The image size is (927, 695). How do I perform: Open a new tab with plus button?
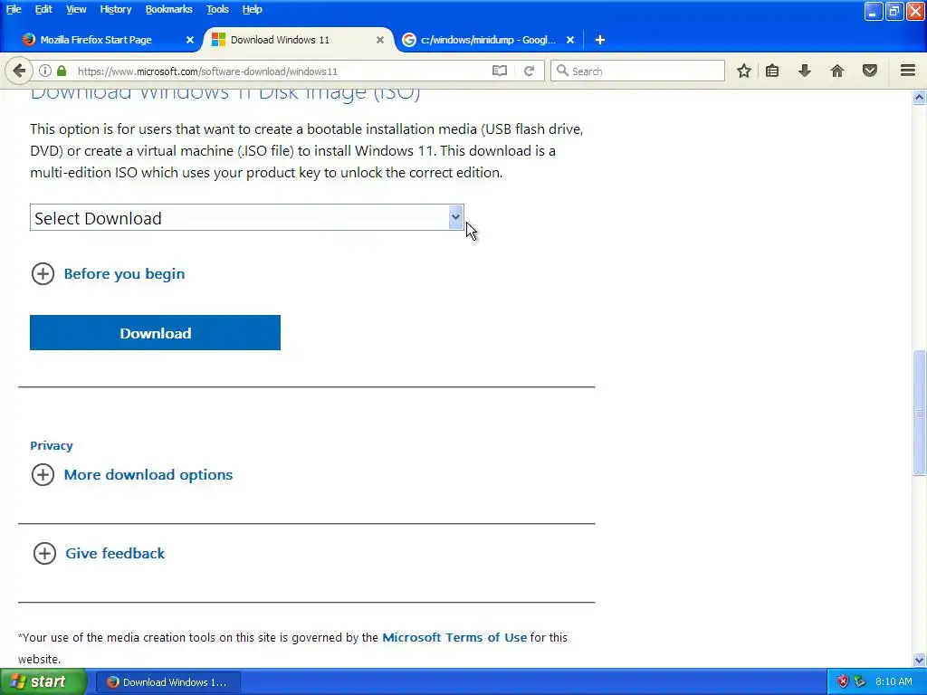pyautogui.click(x=600, y=40)
